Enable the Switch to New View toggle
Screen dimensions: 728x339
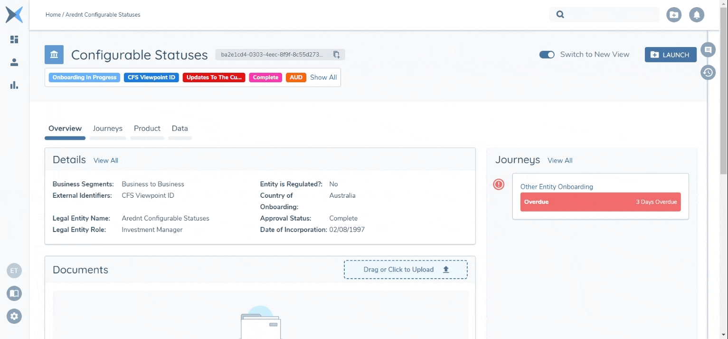coord(547,55)
